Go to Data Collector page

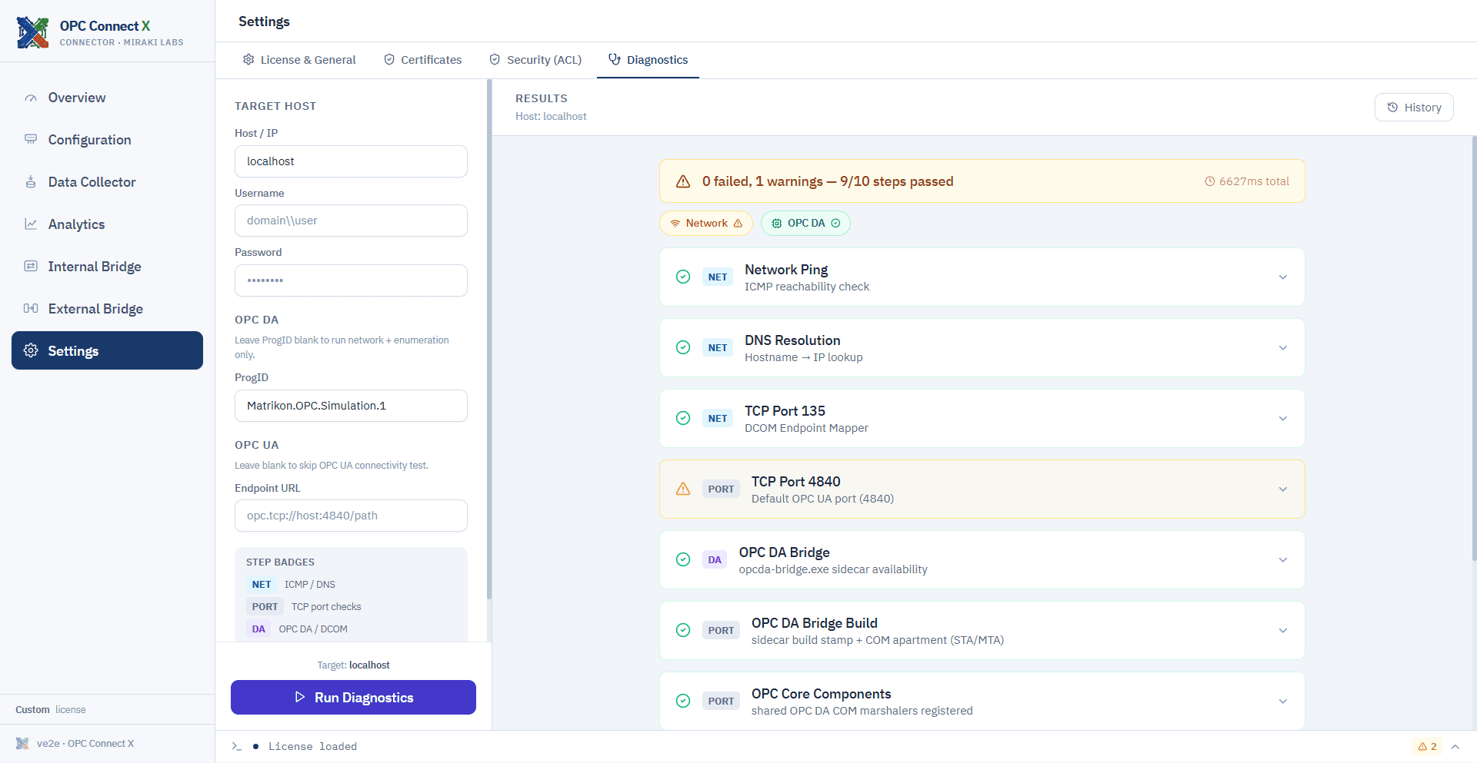[107, 182]
